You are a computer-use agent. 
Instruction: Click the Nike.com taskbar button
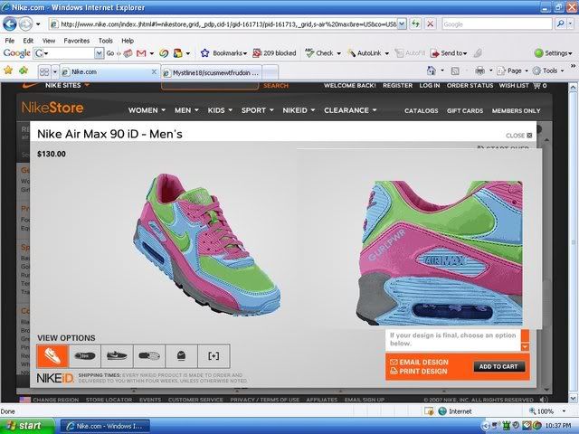105,426
